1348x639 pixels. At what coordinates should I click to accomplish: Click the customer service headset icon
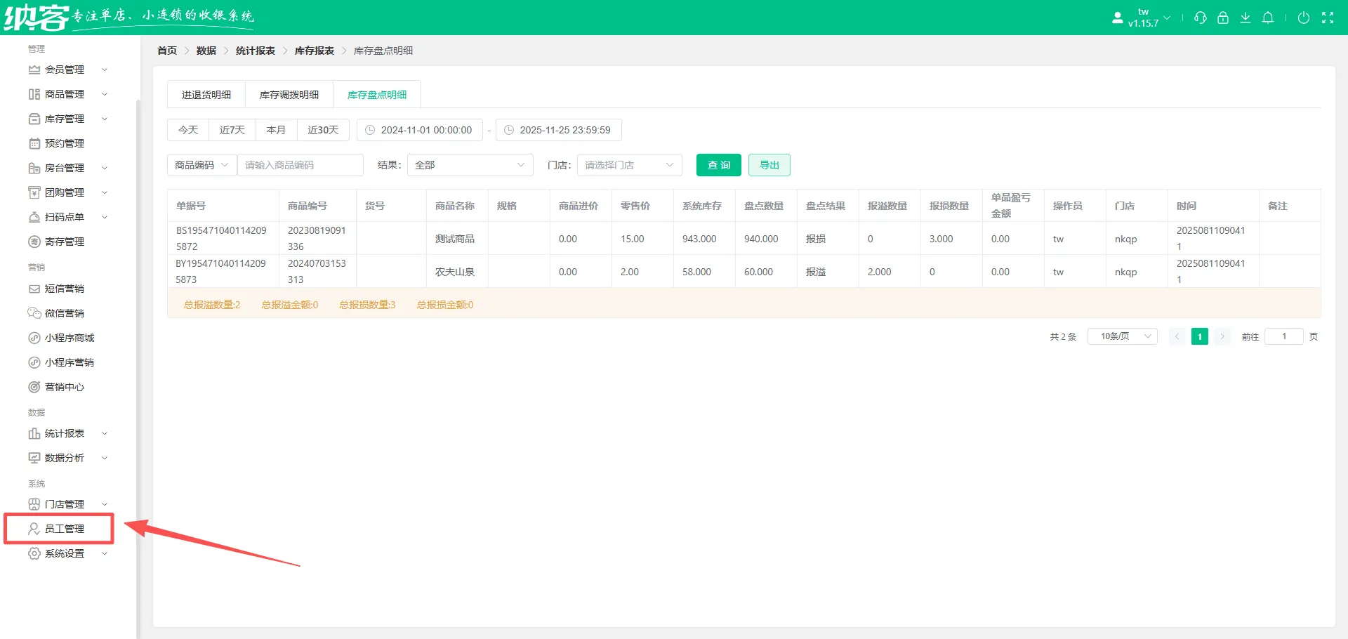pyautogui.click(x=1200, y=18)
